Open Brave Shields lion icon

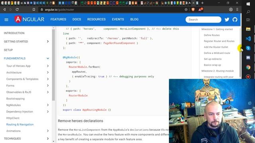[x=193, y=10]
